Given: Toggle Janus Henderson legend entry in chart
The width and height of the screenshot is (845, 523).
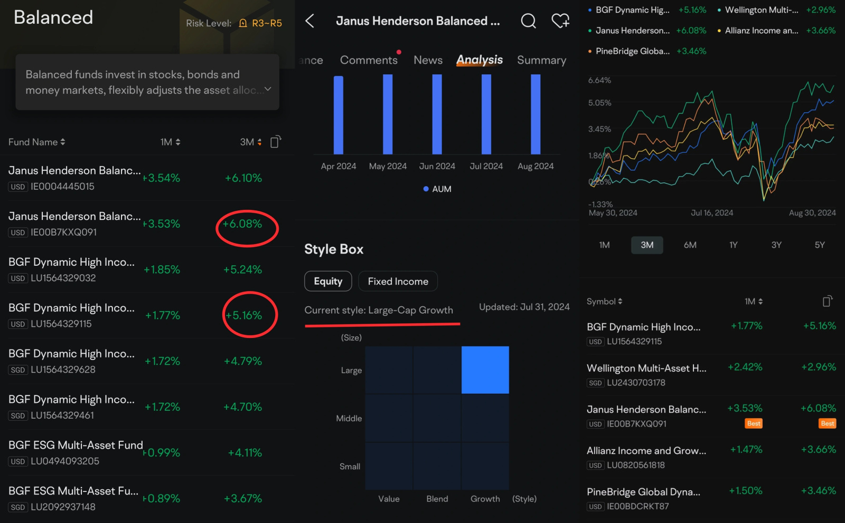Looking at the screenshot, I should pos(646,31).
